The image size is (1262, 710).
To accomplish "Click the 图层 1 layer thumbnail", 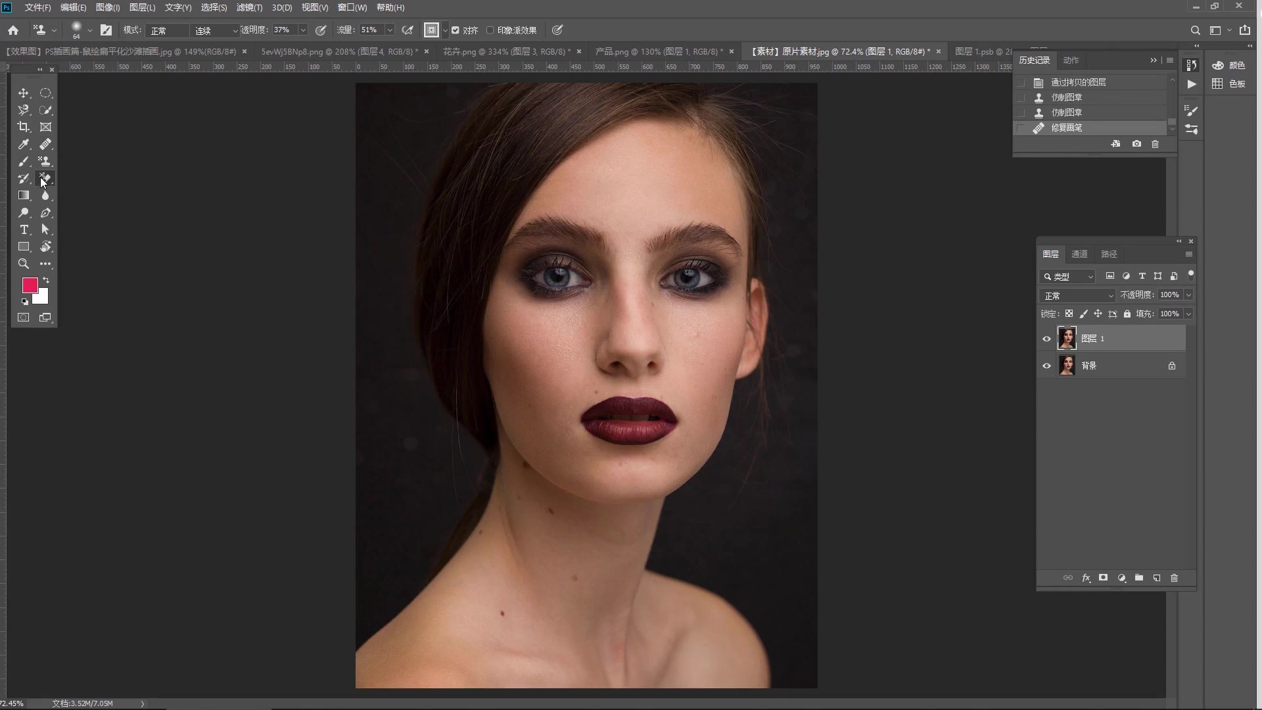I will [1067, 339].
